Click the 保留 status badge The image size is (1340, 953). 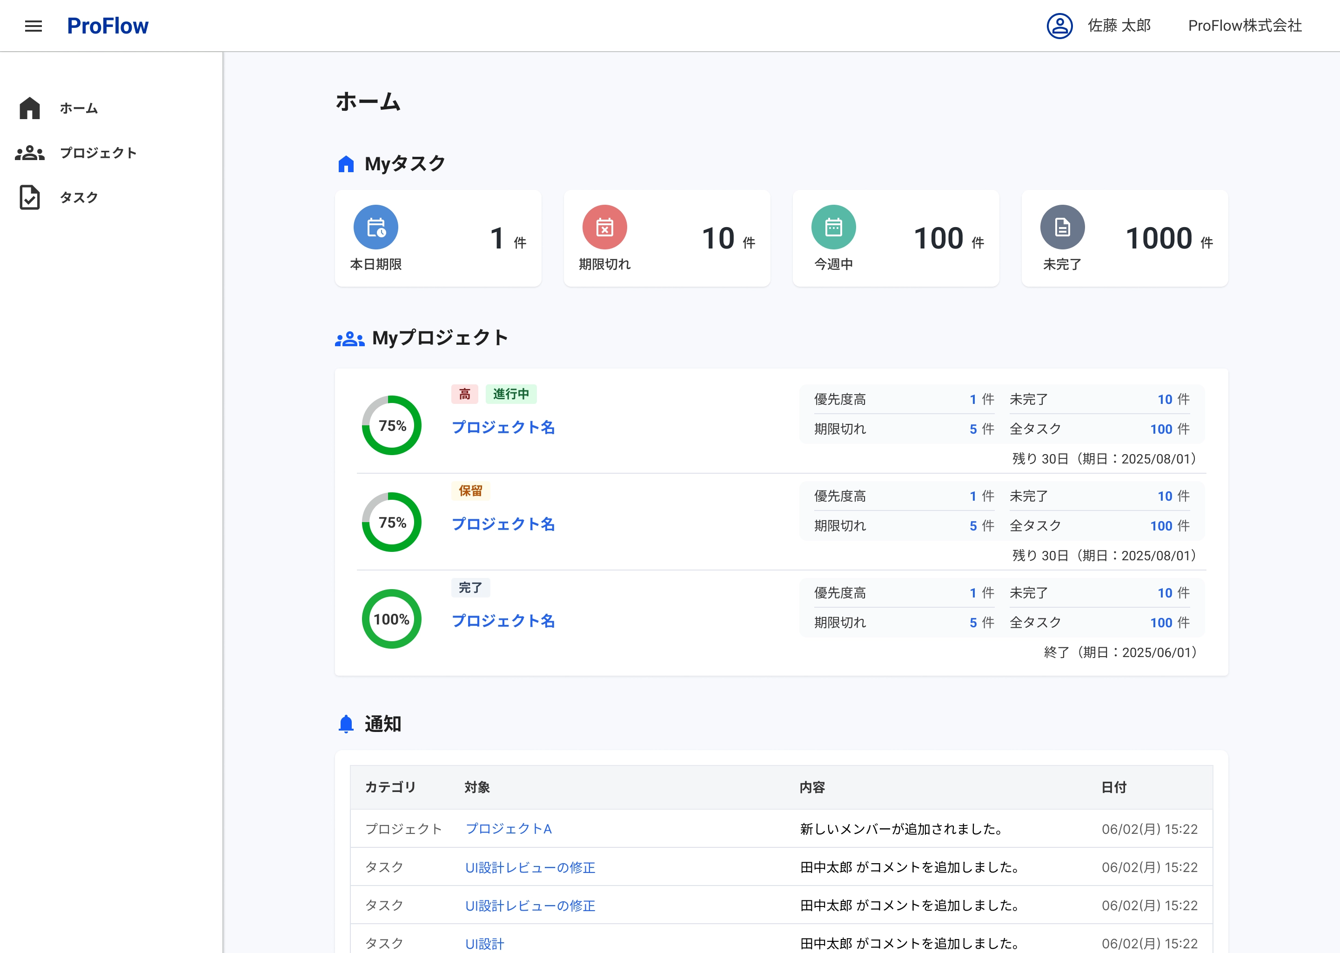click(470, 490)
